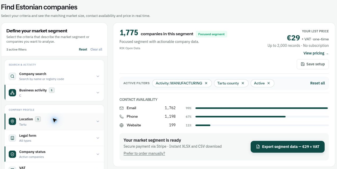337x169 pixels.
Task: Click the Phone availability progress bar
Action: tap(262, 117)
